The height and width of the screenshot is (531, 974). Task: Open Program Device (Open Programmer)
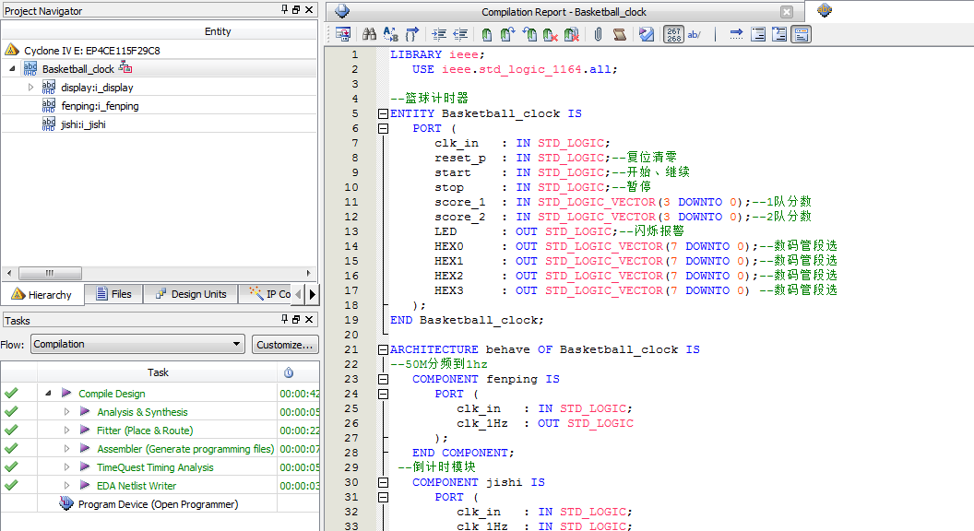(157, 504)
